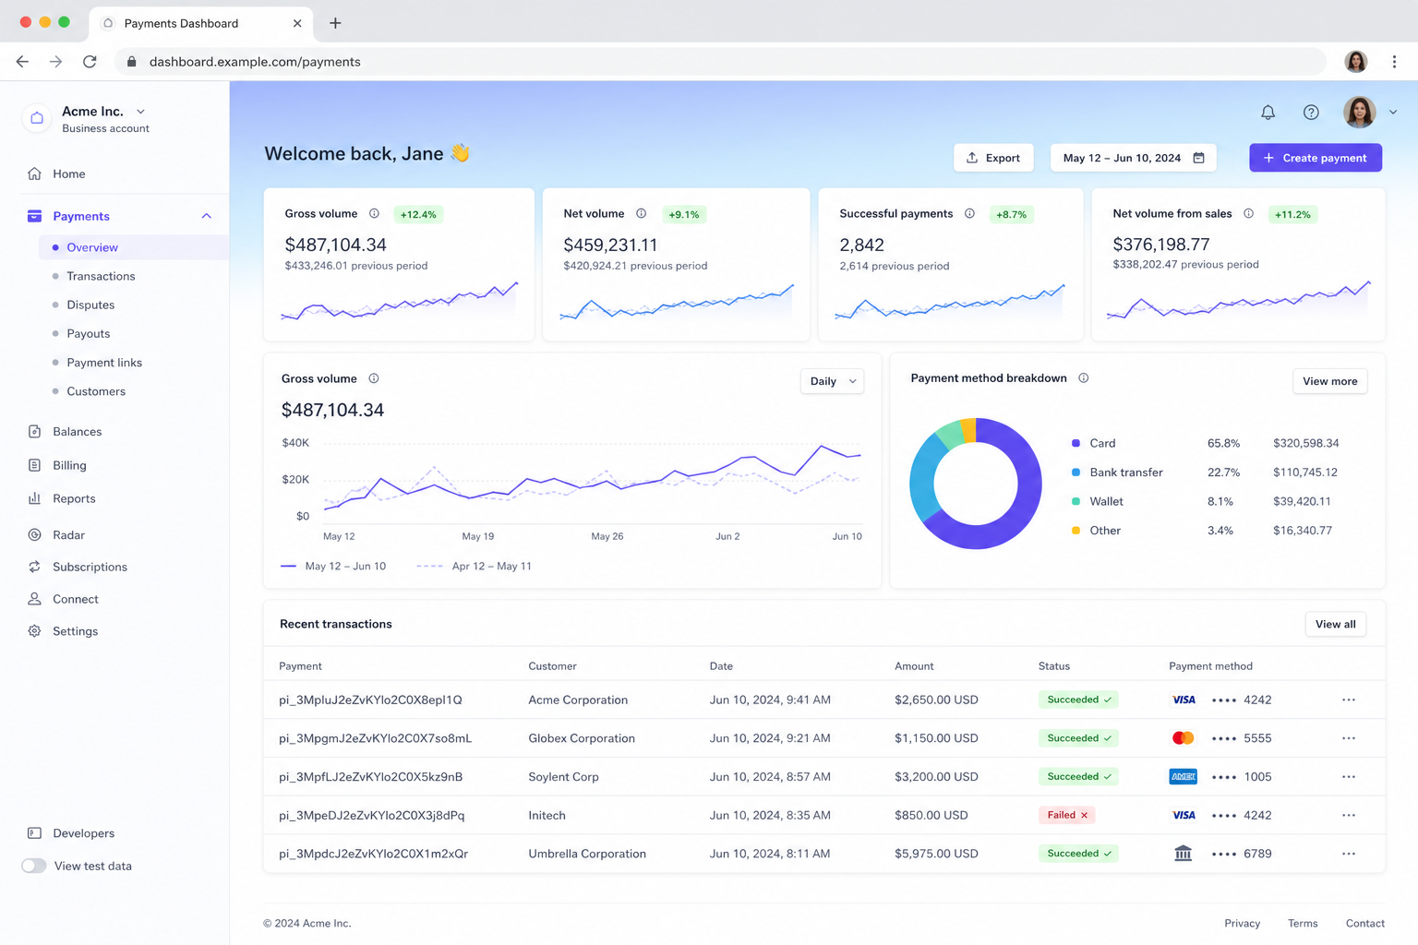The width and height of the screenshot is (1418, 945).
Task: Open the more options menu for Umbrella Corporation row
Action: click(1349, 854)
